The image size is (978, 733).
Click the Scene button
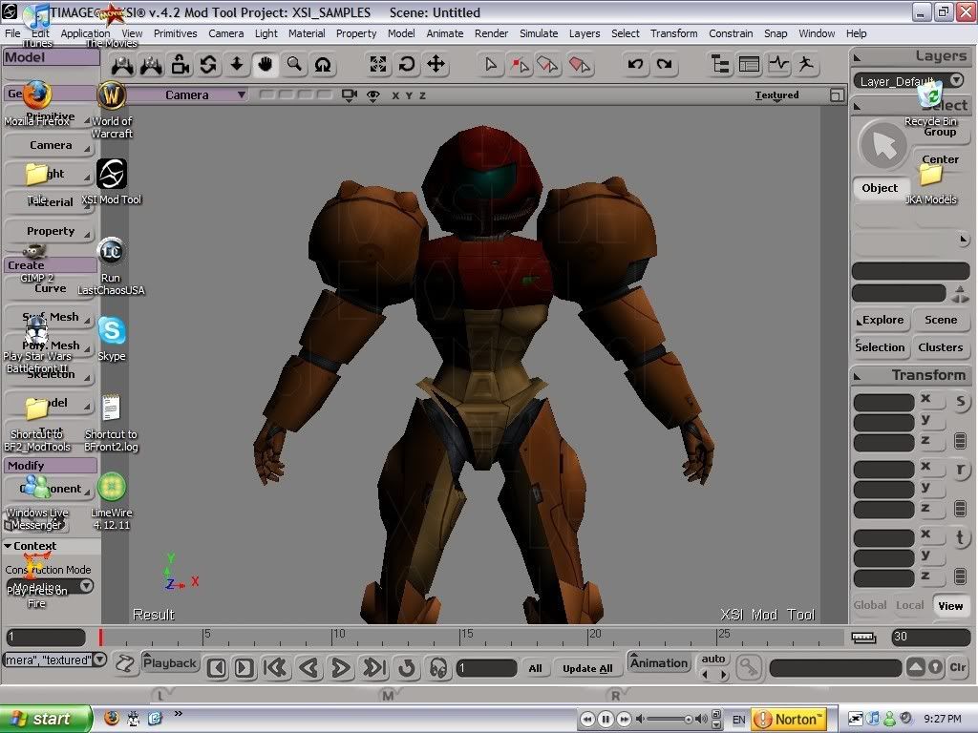pyautogui.click(x=940, y=320)
